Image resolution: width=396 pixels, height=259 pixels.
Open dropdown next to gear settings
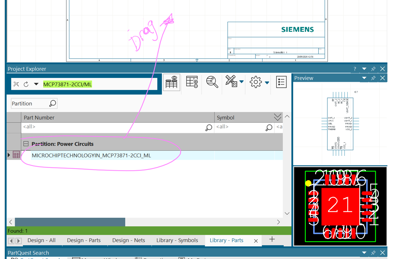(x=267, y=82)
